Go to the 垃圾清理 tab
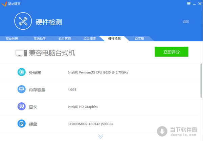The width and height of the screenshot is (203, 141). (x=89, y=38)
